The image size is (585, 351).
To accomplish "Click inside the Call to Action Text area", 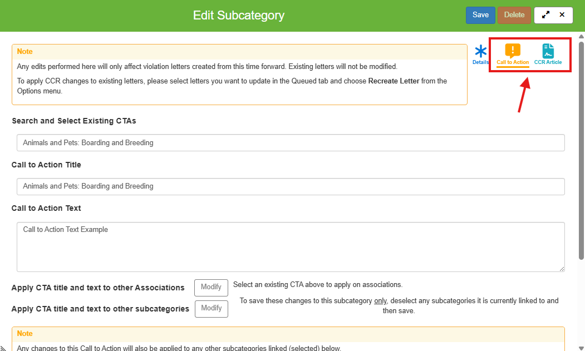I will (291, 247).
